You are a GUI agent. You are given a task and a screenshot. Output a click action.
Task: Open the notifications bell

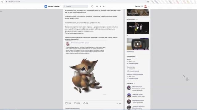coord(92,6)
